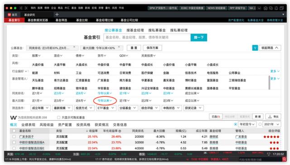This screenshot has width=290, height=165.
Task: Enable 只显示可购买基金 checkbox
Action: click(x=58, y=118)
